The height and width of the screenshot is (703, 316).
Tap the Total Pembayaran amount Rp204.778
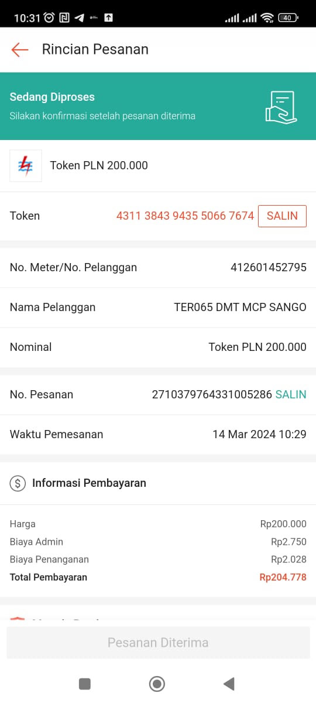tap(283, 577)
